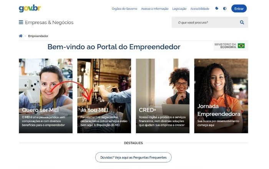Open the Acessibilidade link
This screenshot has height=169, width=269.
200,8
